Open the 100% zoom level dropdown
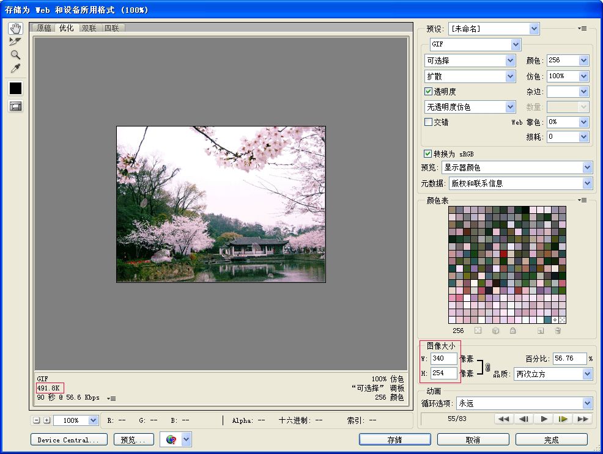Viewport: 603px width, 454px height. (x=93, y=420)
